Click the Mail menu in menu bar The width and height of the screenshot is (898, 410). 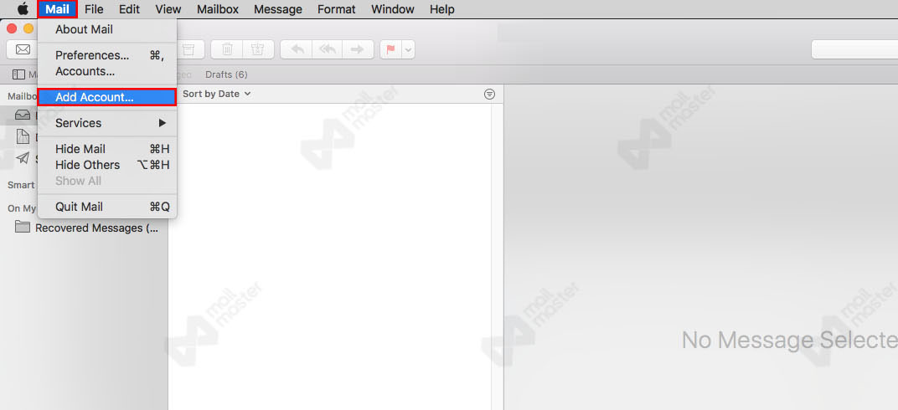[x=57, y=9]
